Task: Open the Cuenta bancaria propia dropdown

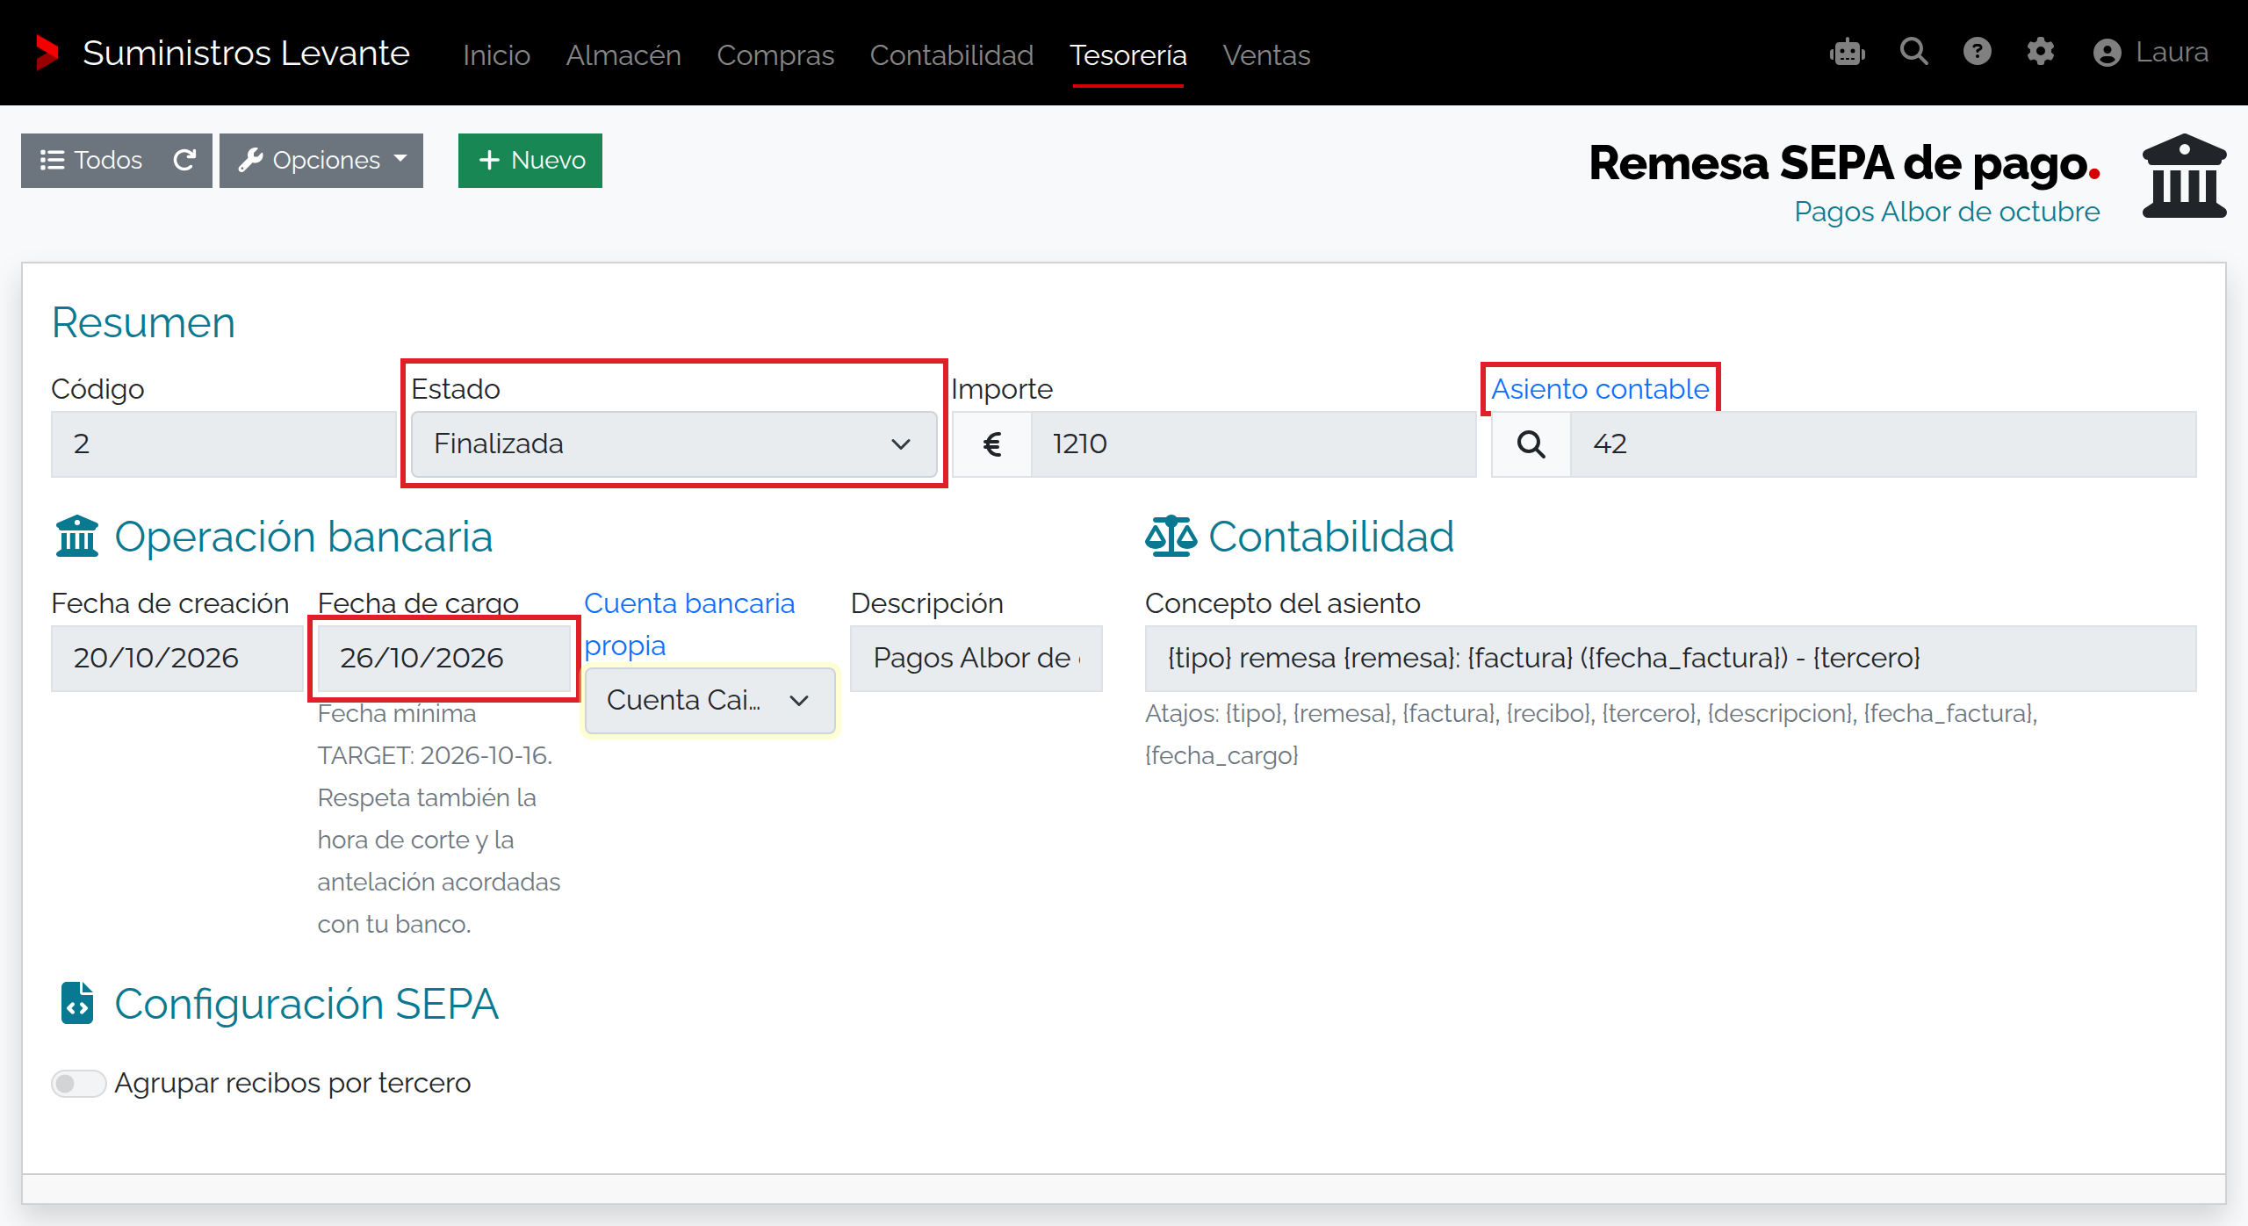Action: pyautogui.click(x=710, y=701)
